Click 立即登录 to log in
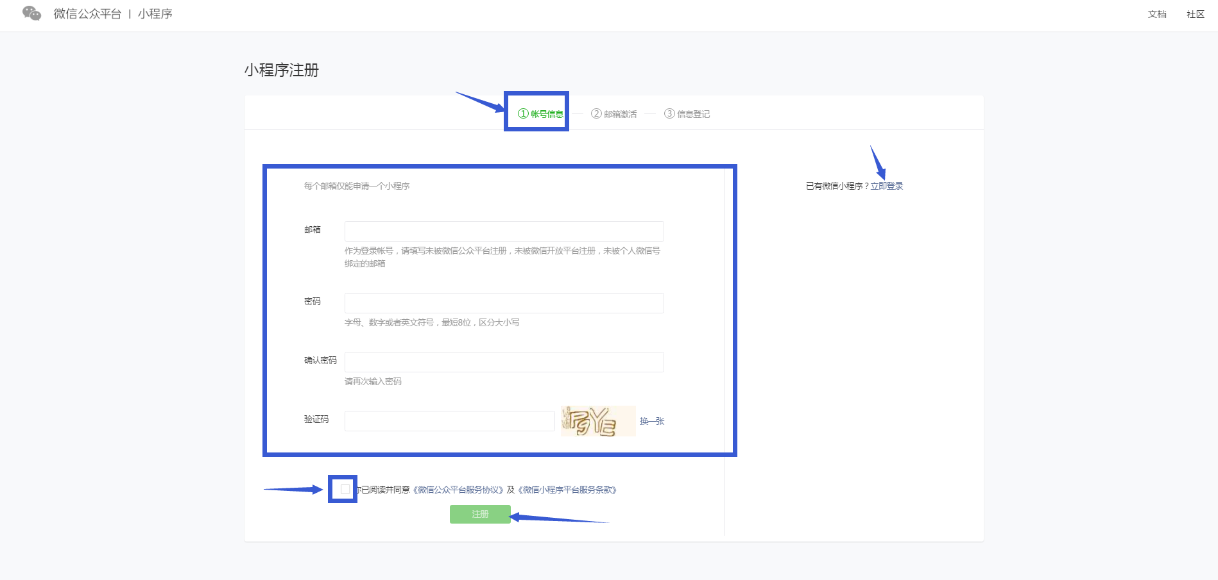The width and height of the screenshot is (1218, 580). pos(887,185)
